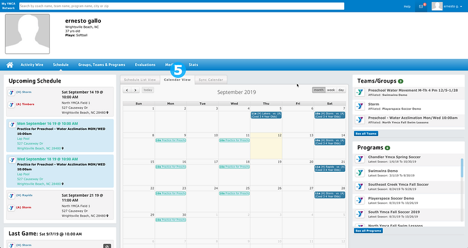468x248 pixels.
Task: Click YMCA logo next to (H) Storm on September 14
Action: point(11,92)
